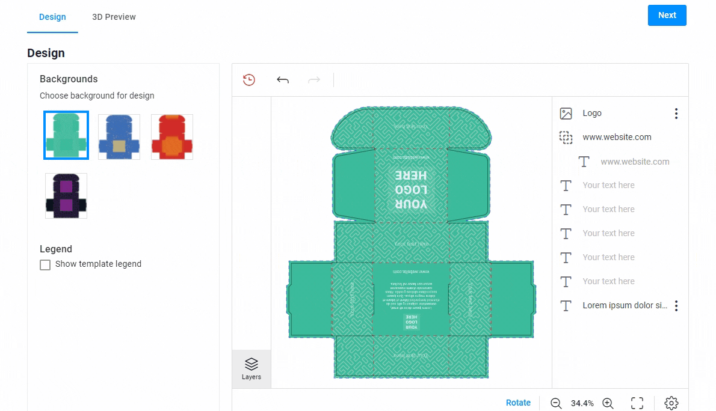Image resolution: width=716 pixels, height=411 pixels.
Task: Click the fit-to-screen bracket icon
Action: (x=637, y=403)
